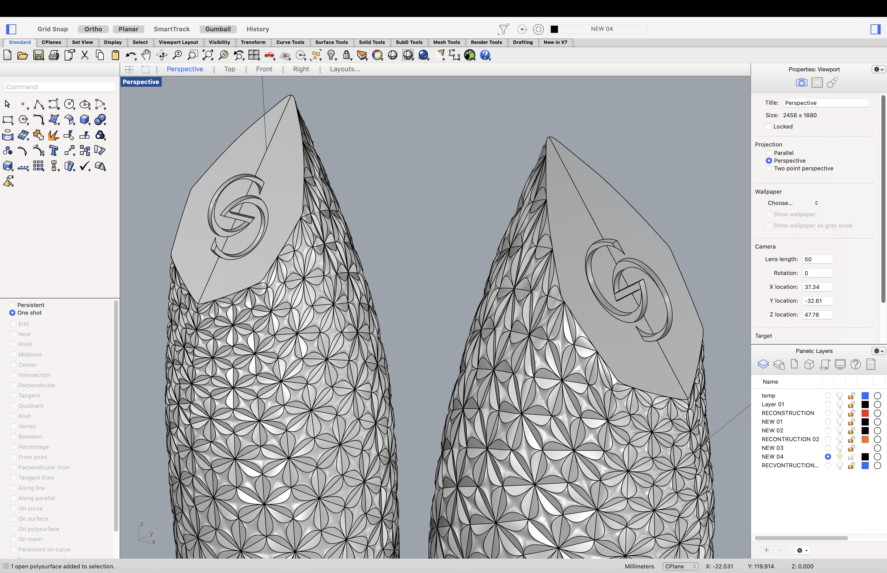Enable the Midpoint osnap checkbox
The image size is (887, 573).
click(13, 354)
